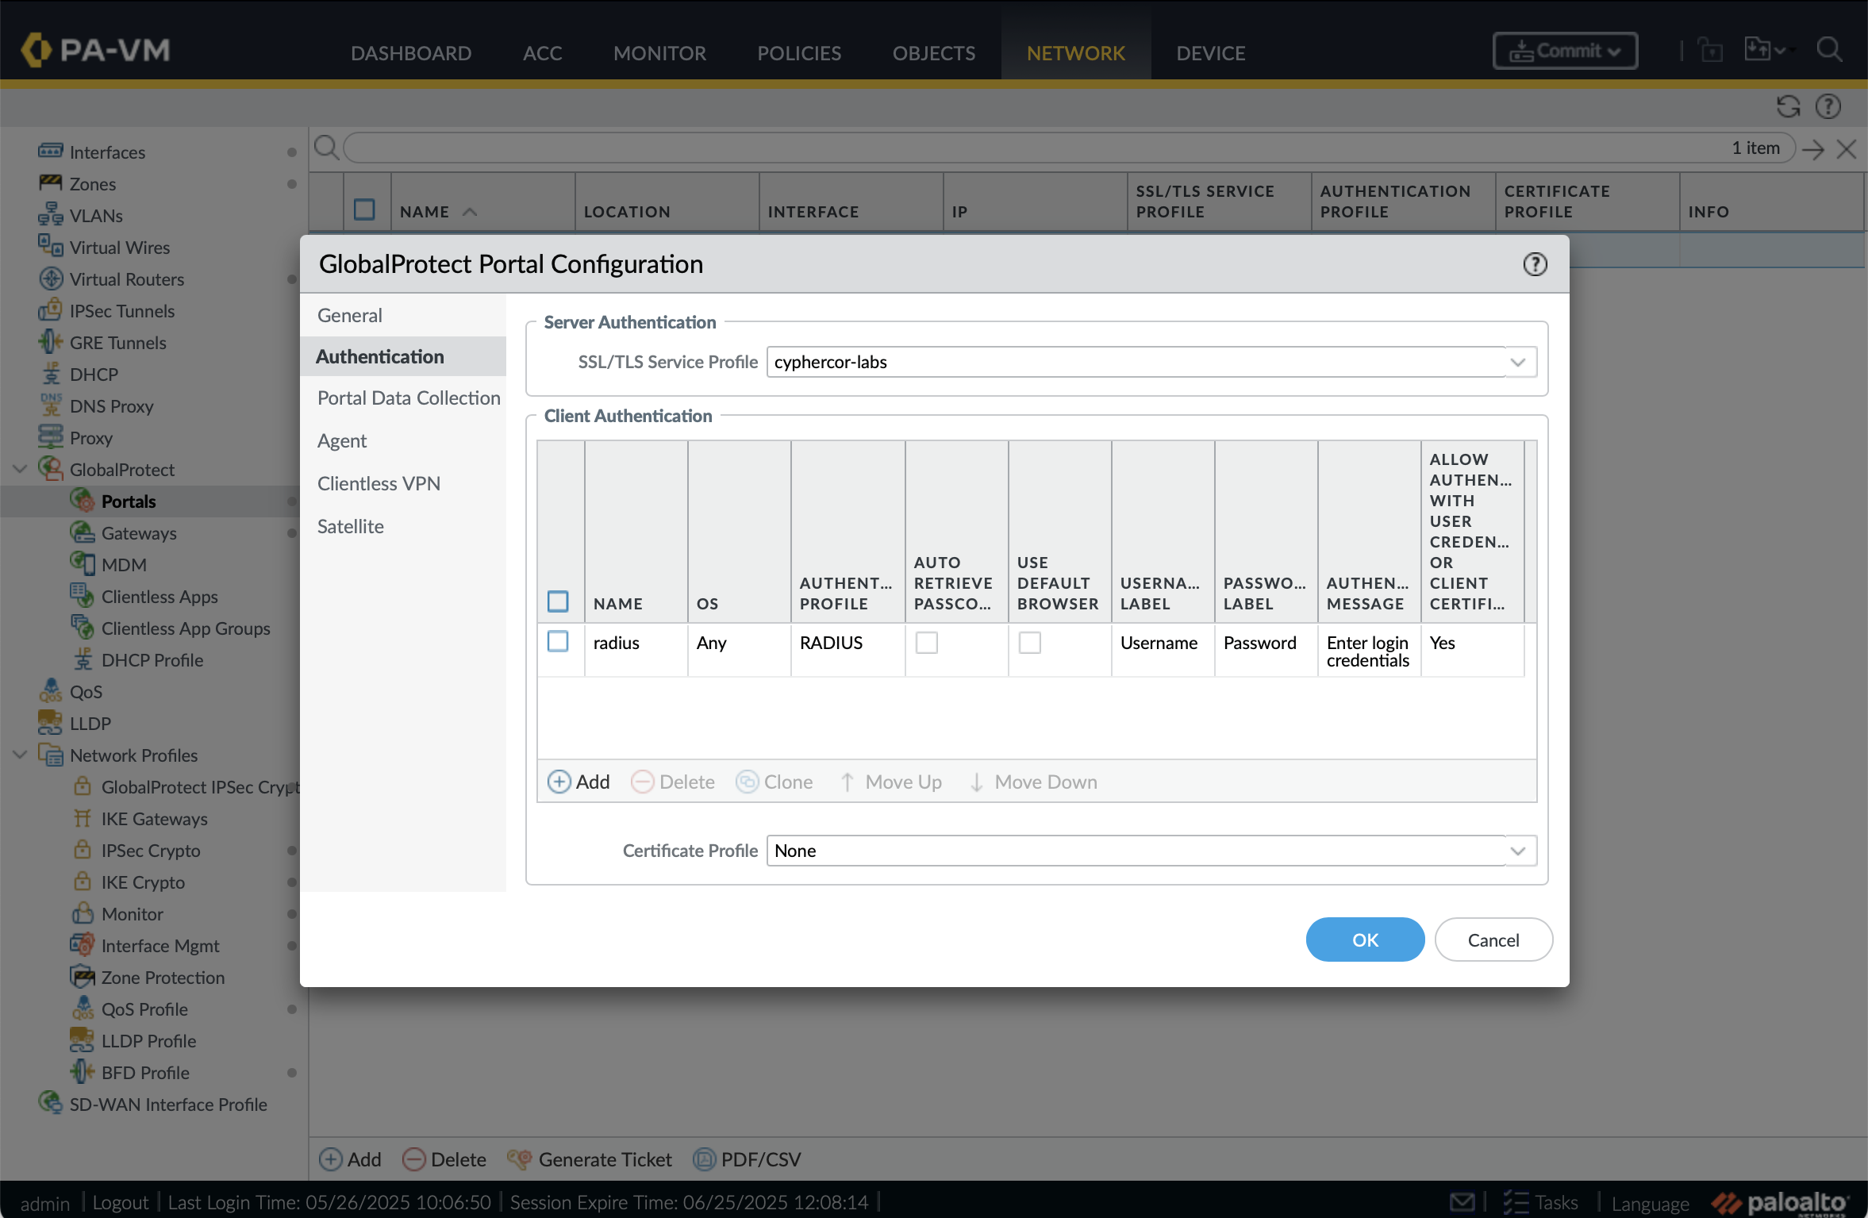Click the IKE Gateways icon

pos(82,818)
